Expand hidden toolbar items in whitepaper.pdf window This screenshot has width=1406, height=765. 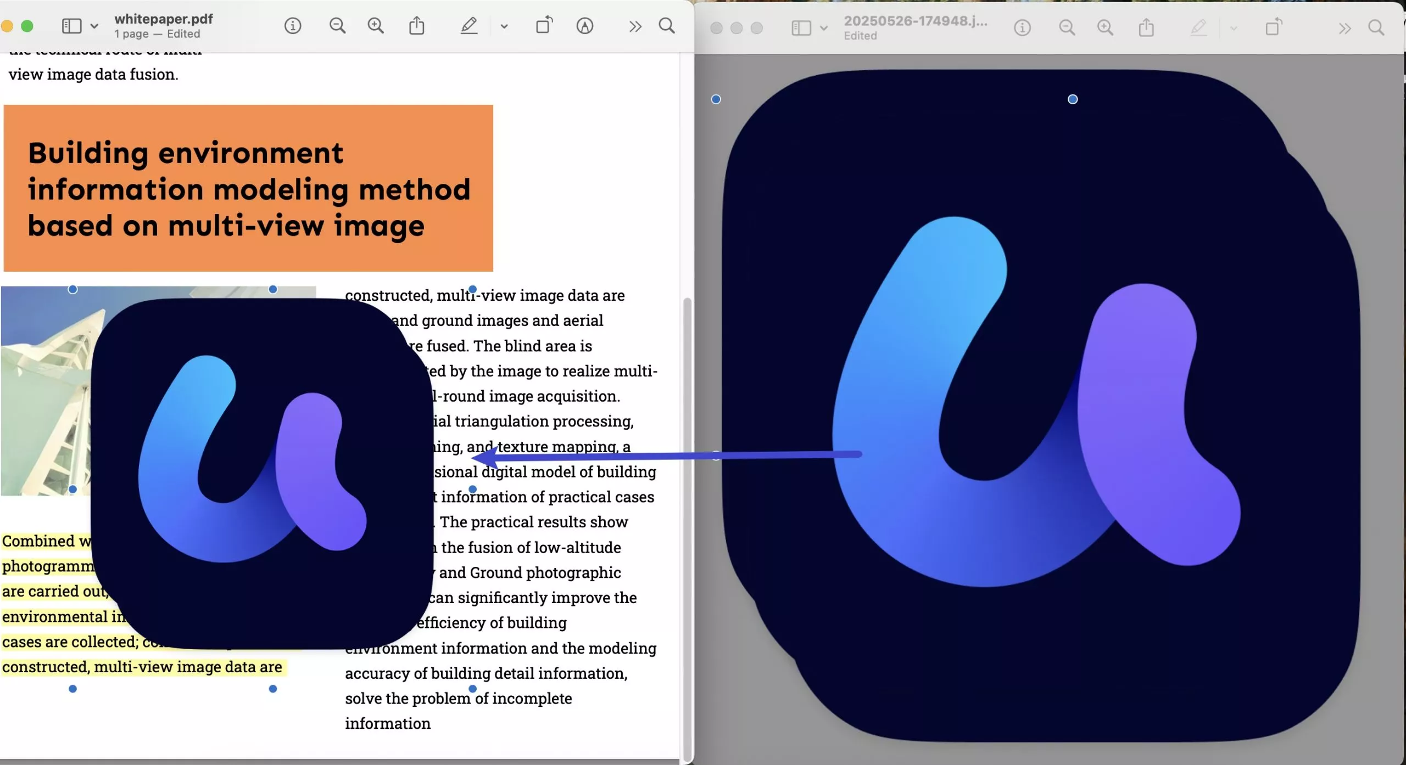(x=635, y=26)
